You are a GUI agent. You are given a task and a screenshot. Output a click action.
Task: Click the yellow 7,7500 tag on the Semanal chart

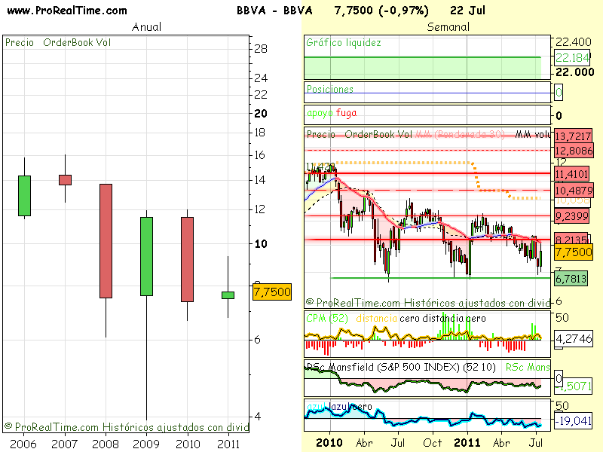(x=574, y=252)
